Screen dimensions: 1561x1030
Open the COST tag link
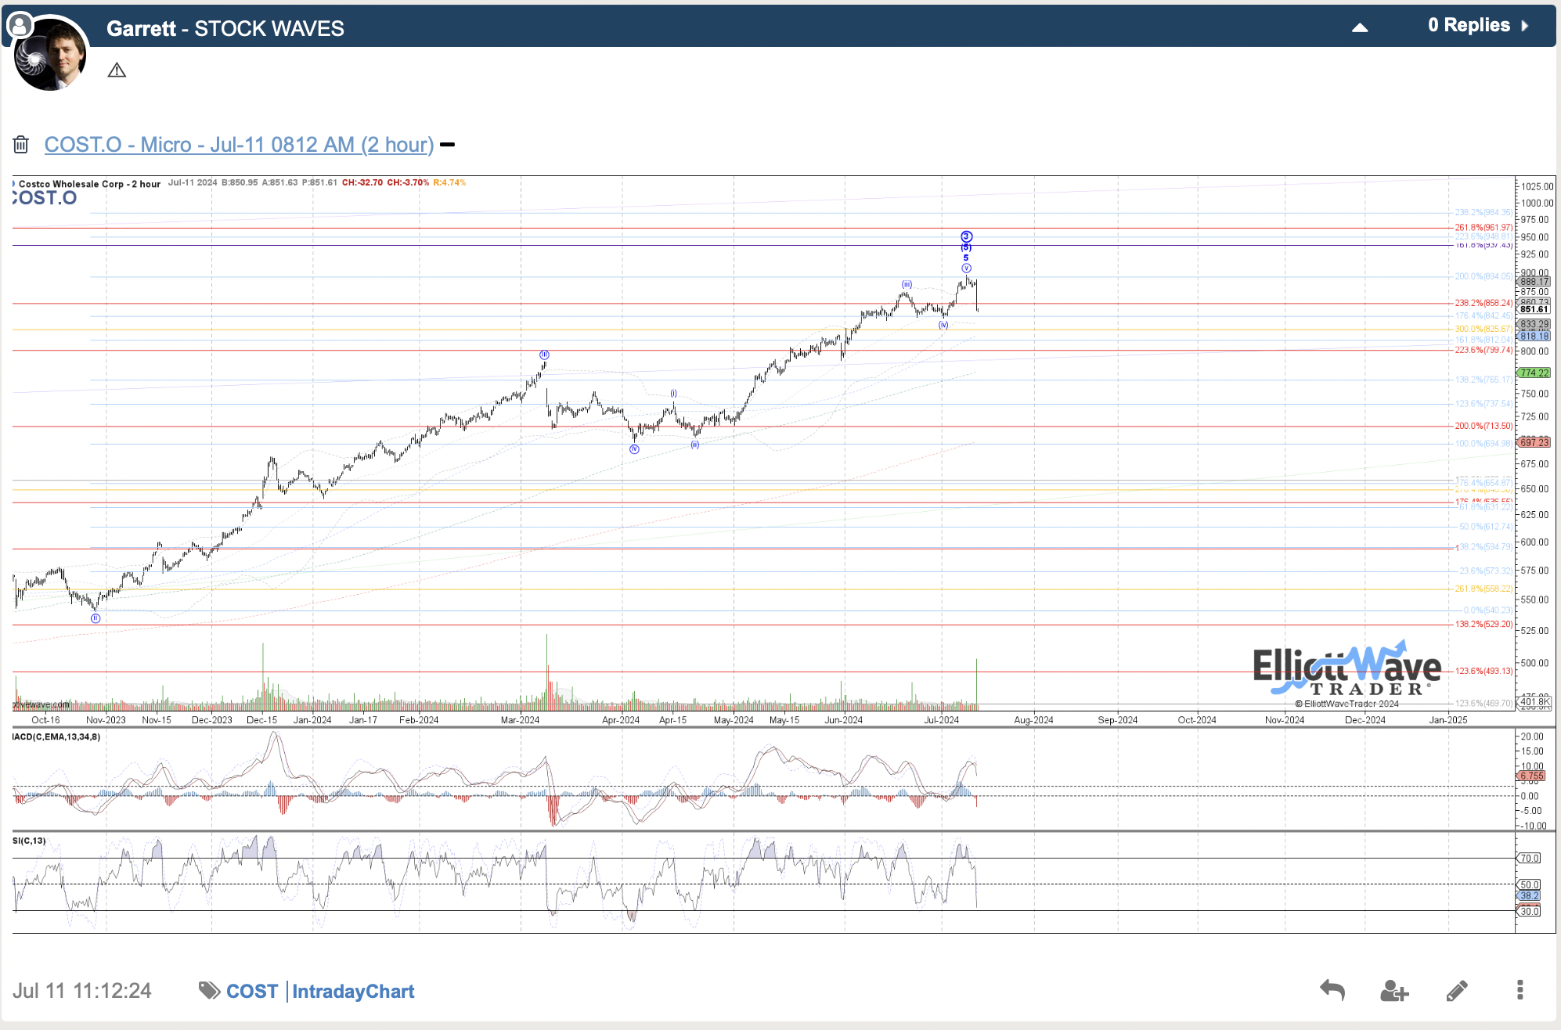pos(252,992)
